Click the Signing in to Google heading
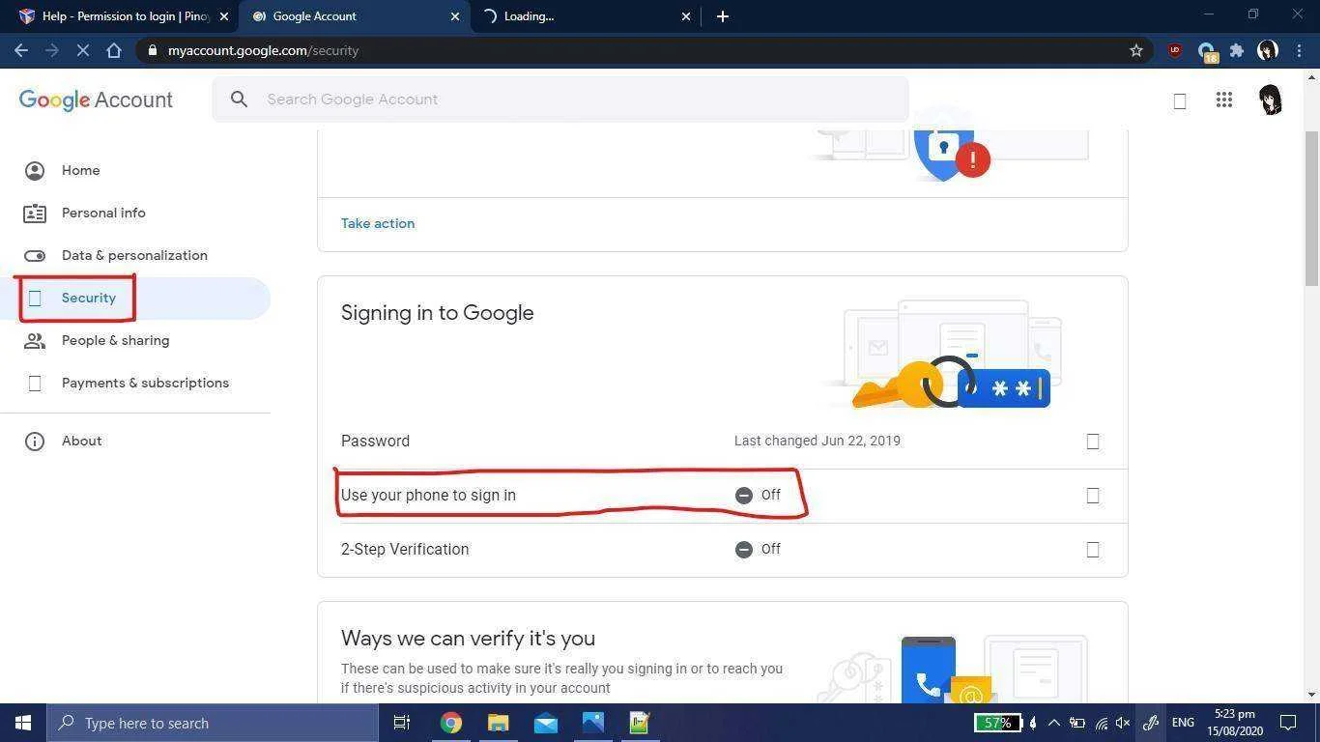1320x742 pixels. coord(437,313)
